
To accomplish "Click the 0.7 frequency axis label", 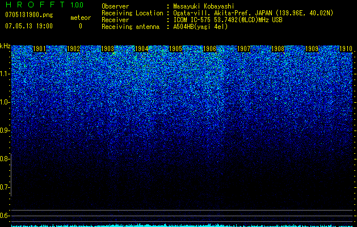I will coord(5,187).
